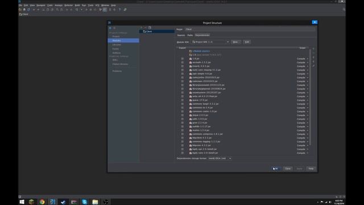Toggle export checkbox for commons-compress-1.8.1.jar
Viewport: 364px width, 205px height.
click(182, 134)
